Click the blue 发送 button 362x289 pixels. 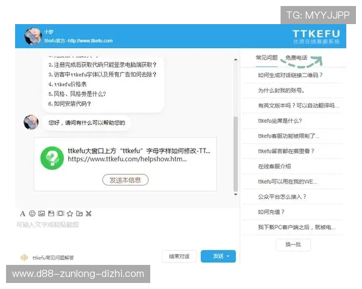[218, 256]
